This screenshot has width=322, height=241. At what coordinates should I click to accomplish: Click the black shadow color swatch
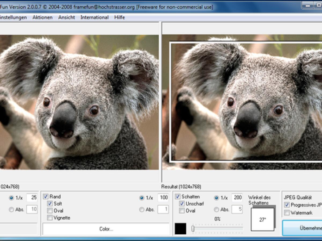tap(181, 229)
